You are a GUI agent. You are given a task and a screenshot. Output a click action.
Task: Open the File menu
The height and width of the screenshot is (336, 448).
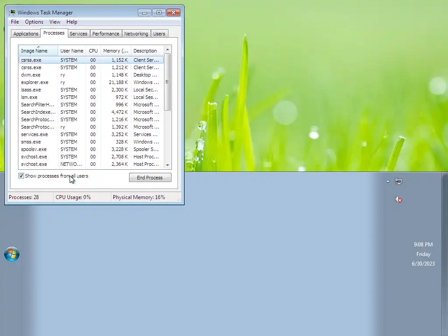pos(15,22)
